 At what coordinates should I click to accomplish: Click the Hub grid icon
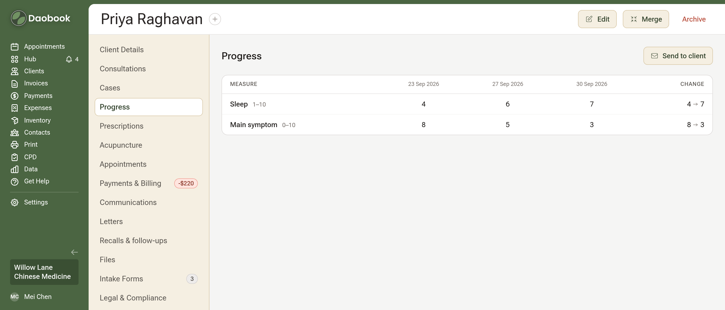(15, 59)
